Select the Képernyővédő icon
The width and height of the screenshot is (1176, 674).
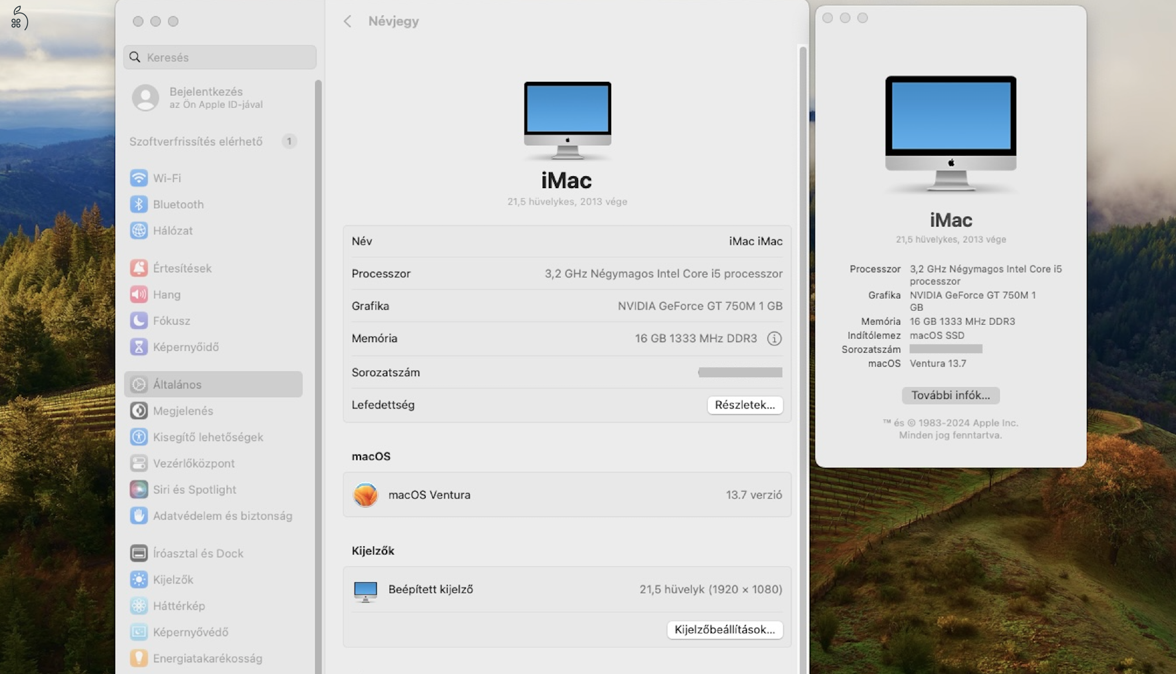tap(139, 632)
